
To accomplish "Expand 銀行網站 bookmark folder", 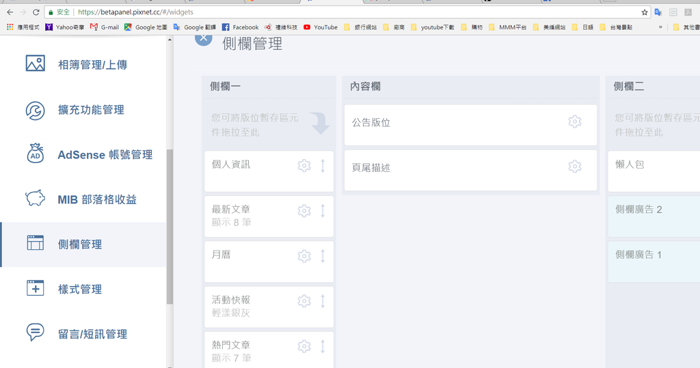I will click(x=360, y=27).
